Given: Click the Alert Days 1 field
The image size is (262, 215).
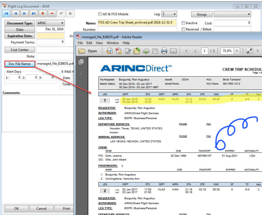Looking at the screenshot, I should point(15,77).
